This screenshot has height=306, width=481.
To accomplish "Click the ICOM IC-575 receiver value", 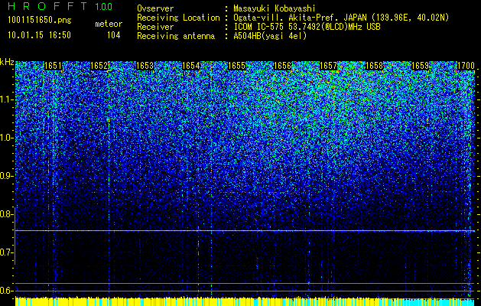I will [x=307, y=27].
